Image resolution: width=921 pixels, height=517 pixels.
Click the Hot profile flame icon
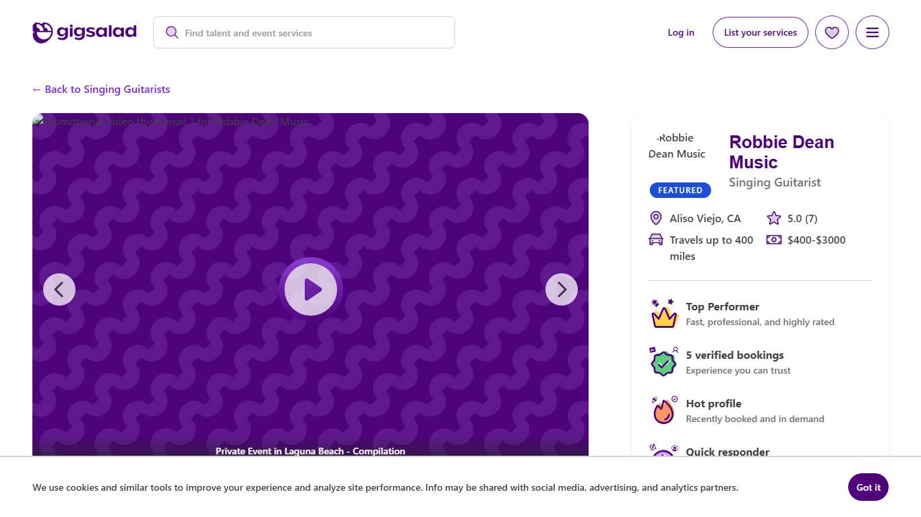point(663,411)
